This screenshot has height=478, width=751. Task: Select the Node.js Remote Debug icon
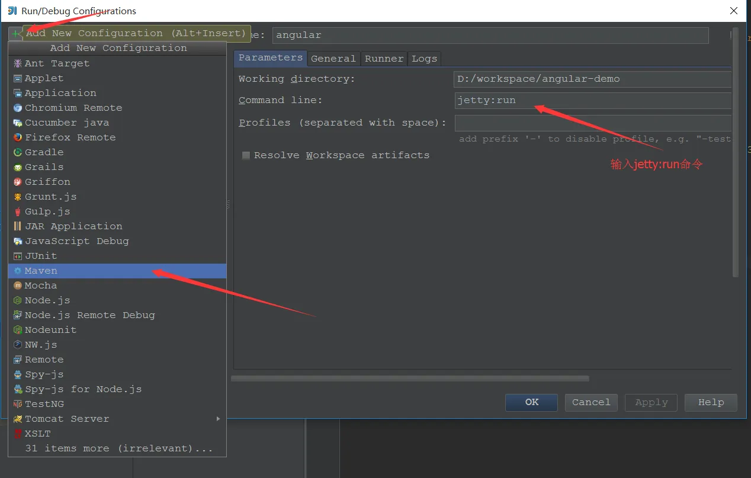click(x=18, y=315)
